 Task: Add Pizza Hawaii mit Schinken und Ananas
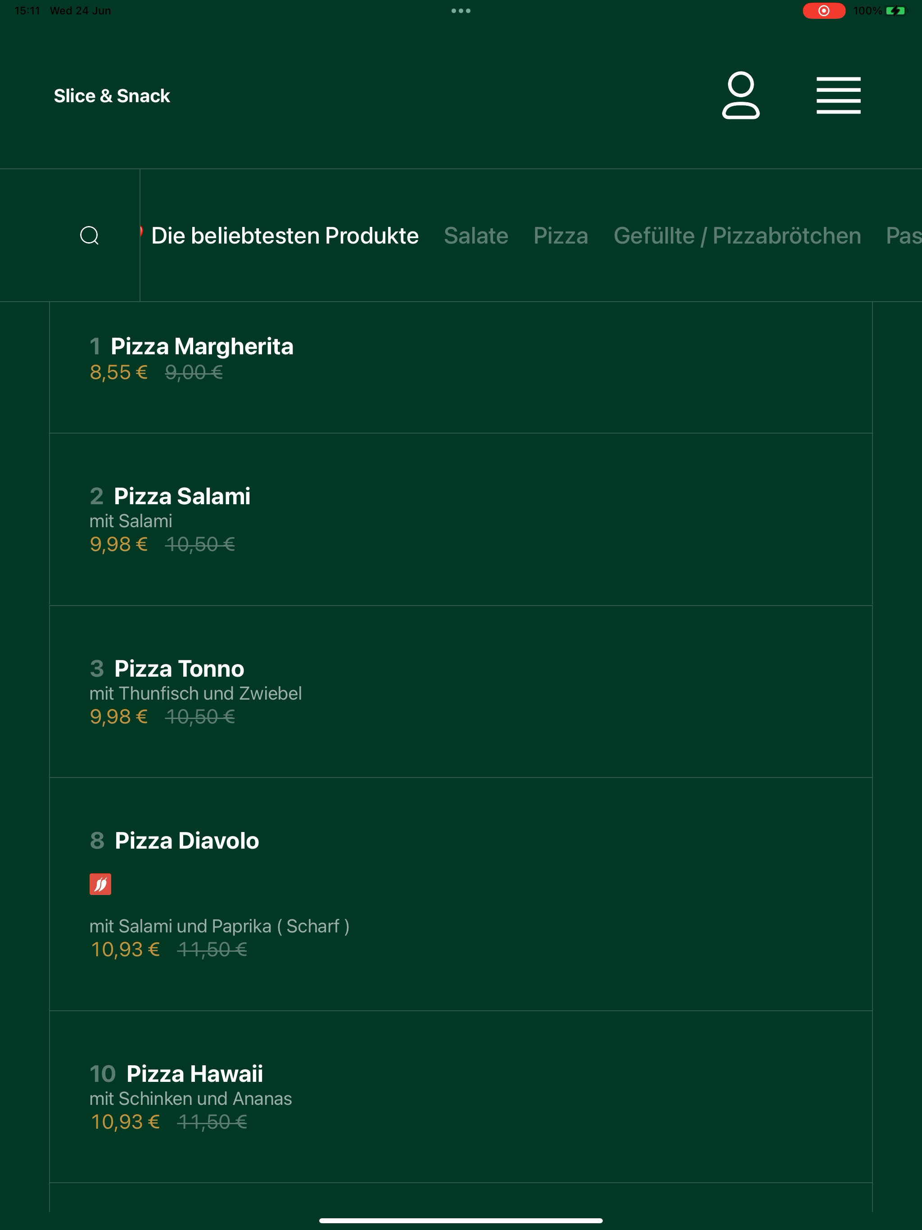(461, 1097)
